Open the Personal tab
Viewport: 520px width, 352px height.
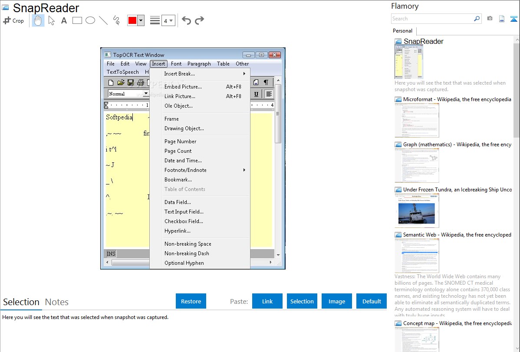click(x=402, y=31)
